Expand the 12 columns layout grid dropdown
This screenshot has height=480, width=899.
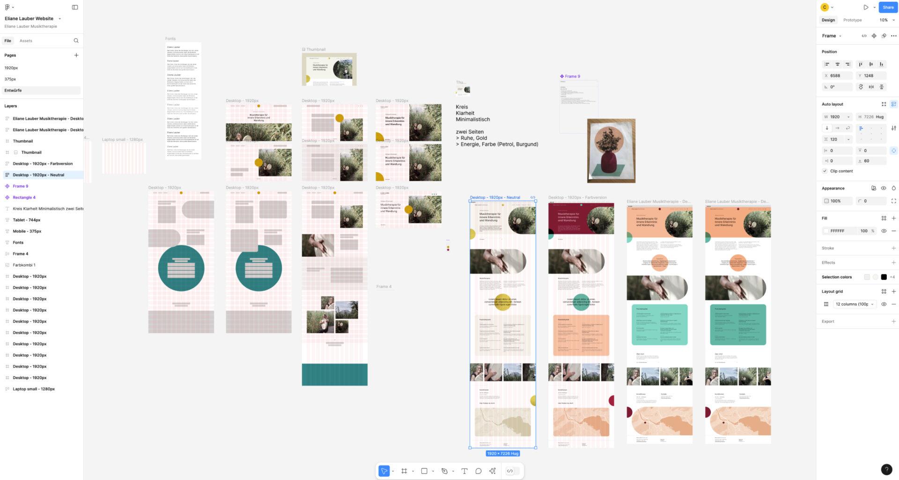855,304
